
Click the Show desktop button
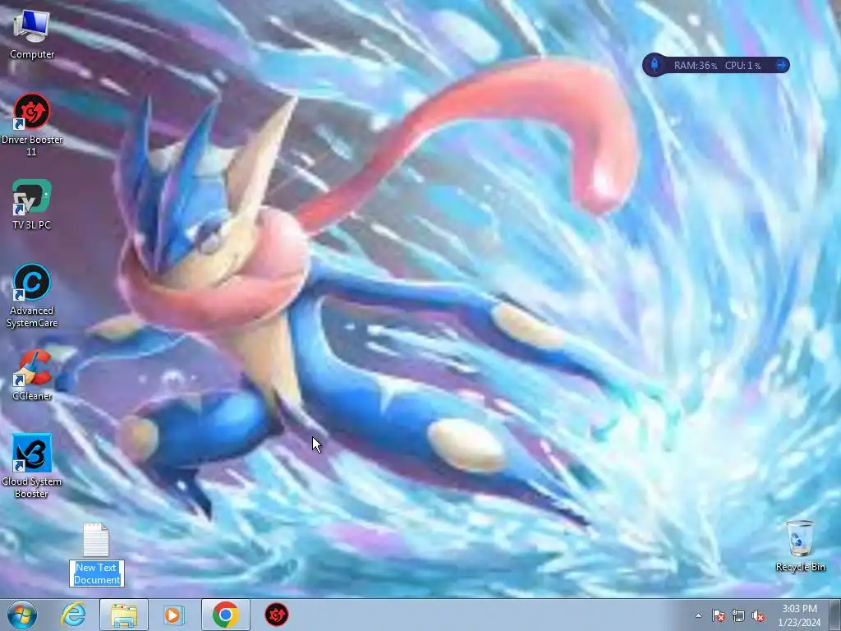pyautogui.click(x=834, y=615)
